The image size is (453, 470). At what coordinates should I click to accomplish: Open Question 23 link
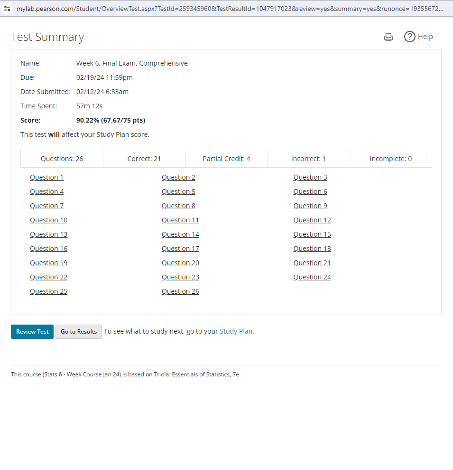click(x=180, y=277)
